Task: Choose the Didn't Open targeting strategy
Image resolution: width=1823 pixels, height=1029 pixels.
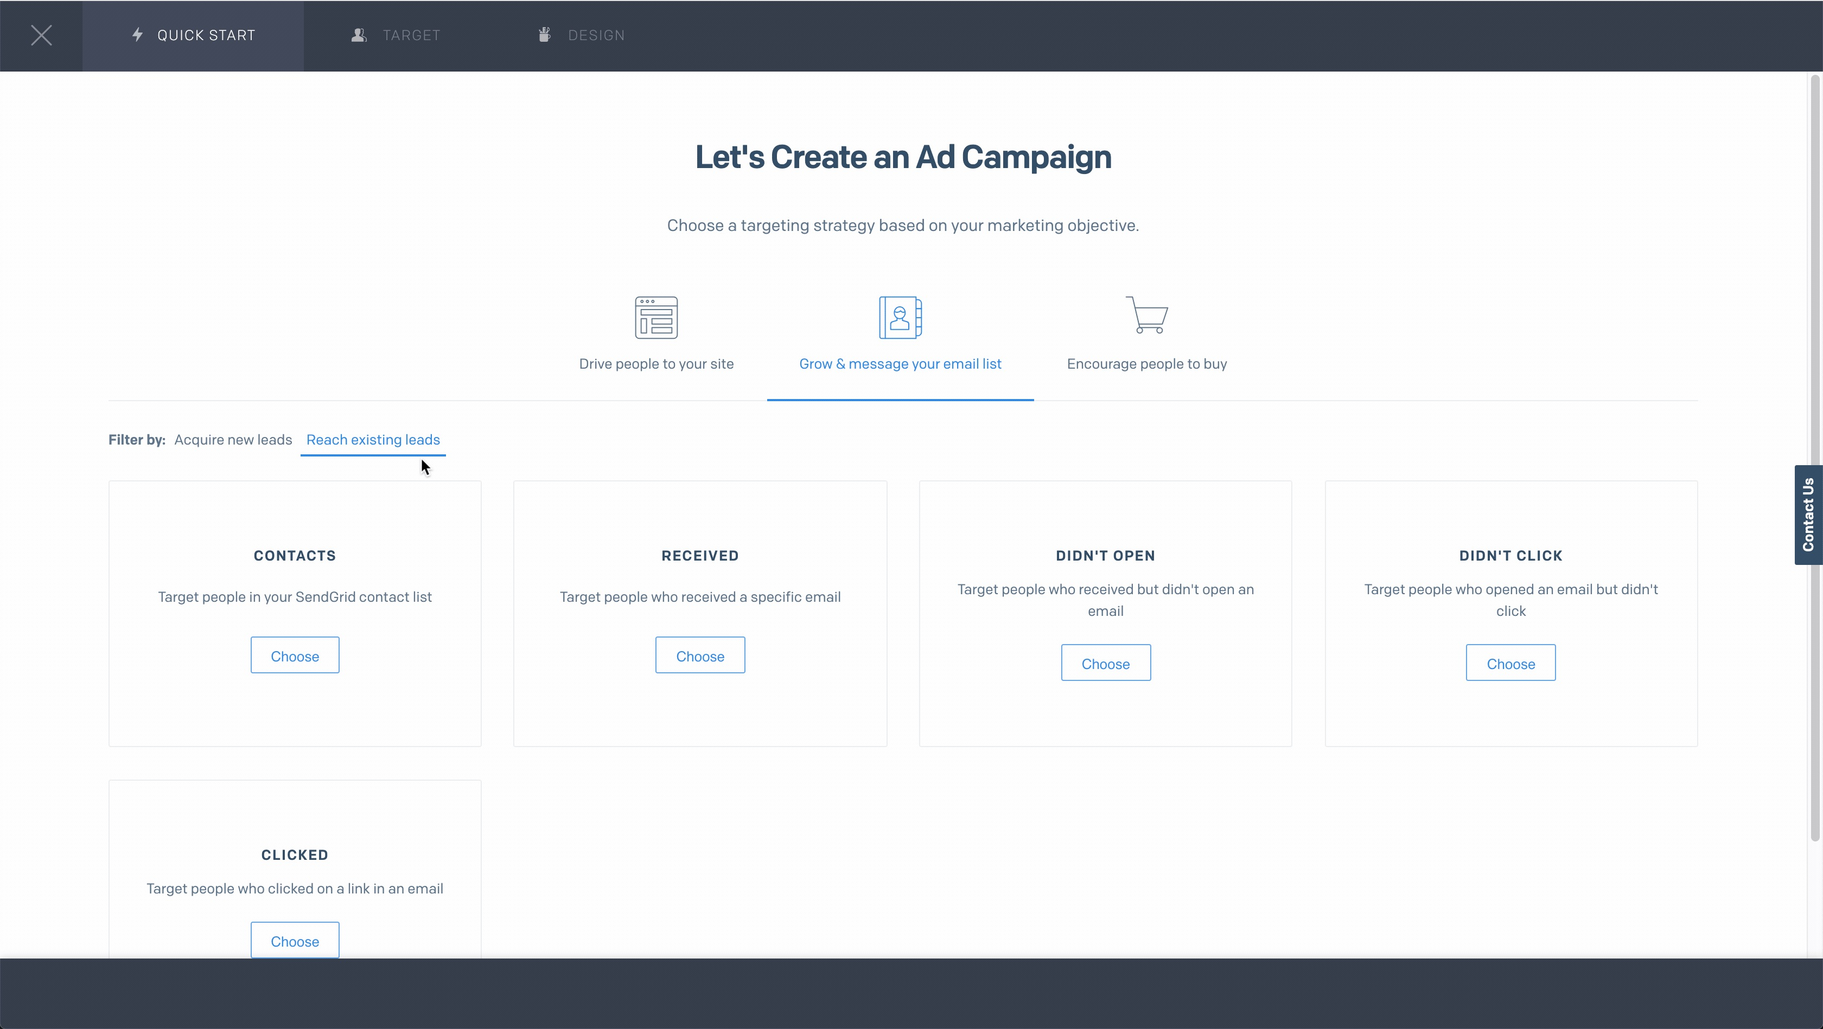Action: coord(1105,664)
